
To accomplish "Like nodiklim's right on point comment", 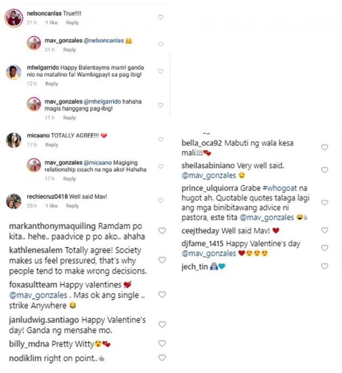I will click(162, 358).
